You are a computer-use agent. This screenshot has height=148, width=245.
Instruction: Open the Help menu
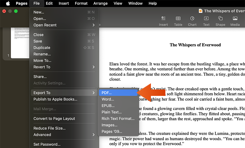pyautogui.click(x=152, y=3)
